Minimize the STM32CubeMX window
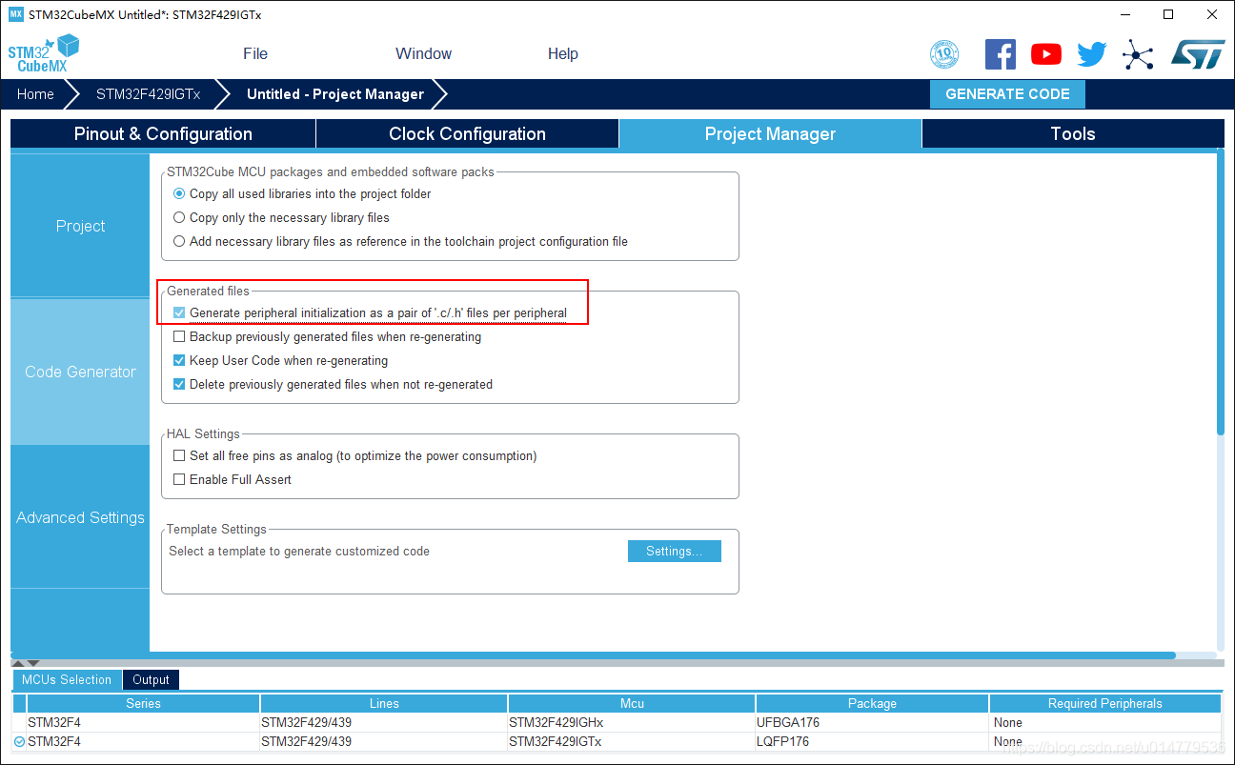The image size is (1235, 765). click(x=1124, y=14)
